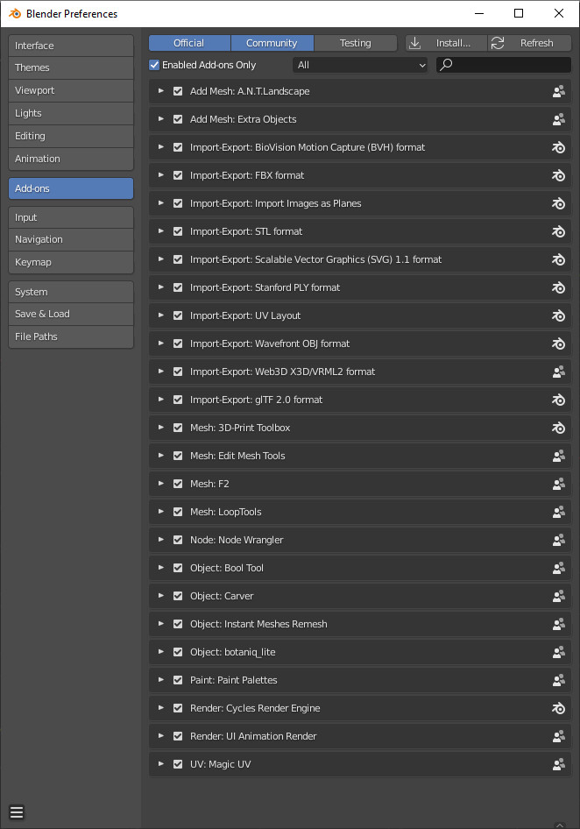Click community icon on Bool Tool row
The image size is (580, 829).
(558, 568)
